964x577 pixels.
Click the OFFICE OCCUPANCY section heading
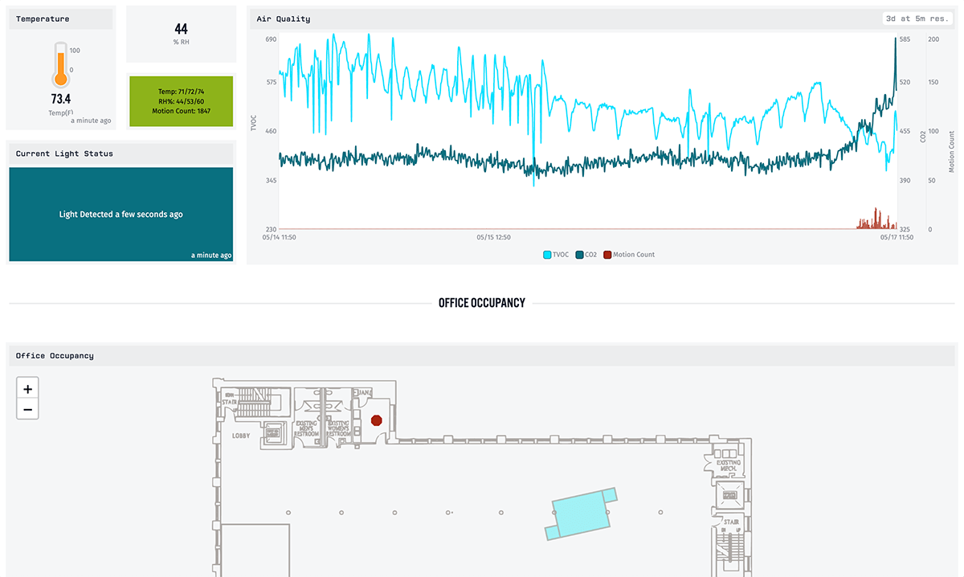(482, 303)
